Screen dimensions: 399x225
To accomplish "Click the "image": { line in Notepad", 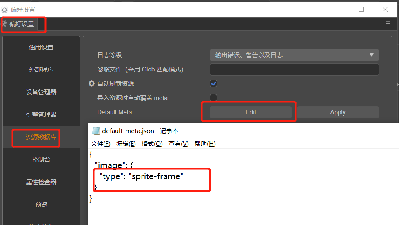I will [x=114, y=165].
